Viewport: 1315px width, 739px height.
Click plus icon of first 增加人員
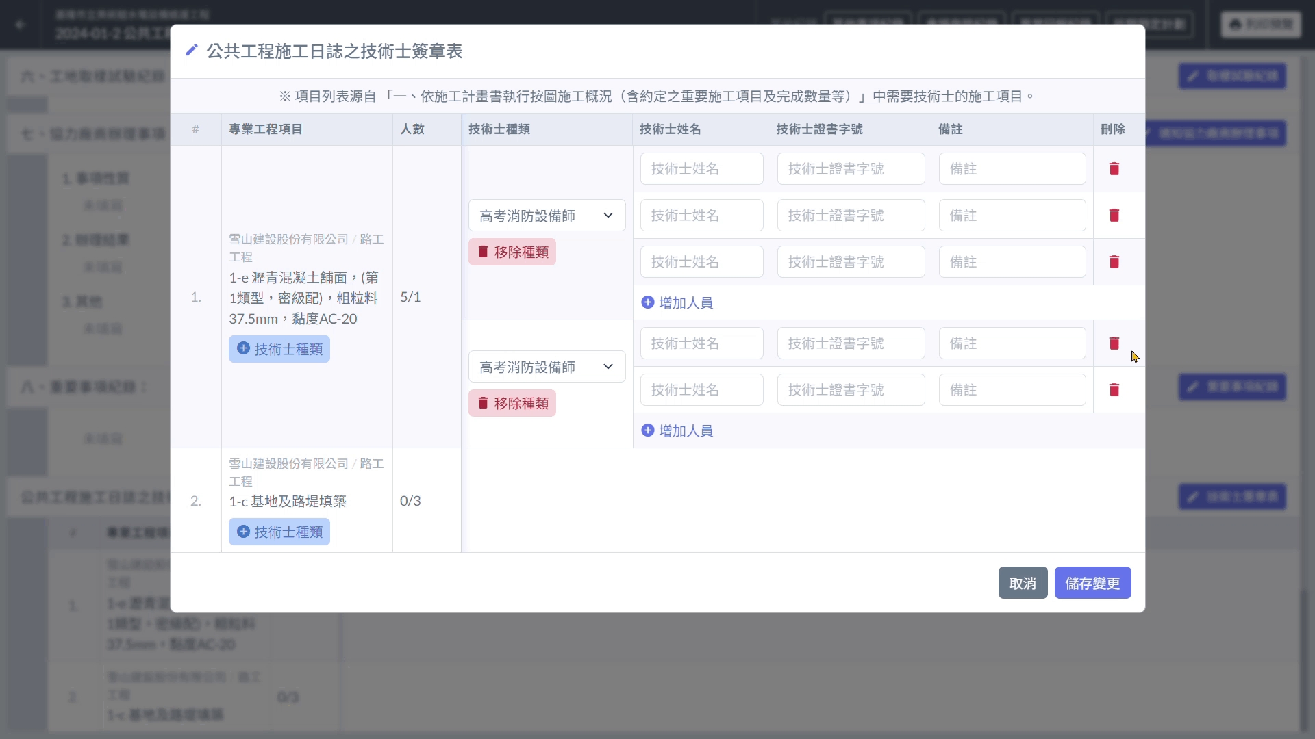647,302
